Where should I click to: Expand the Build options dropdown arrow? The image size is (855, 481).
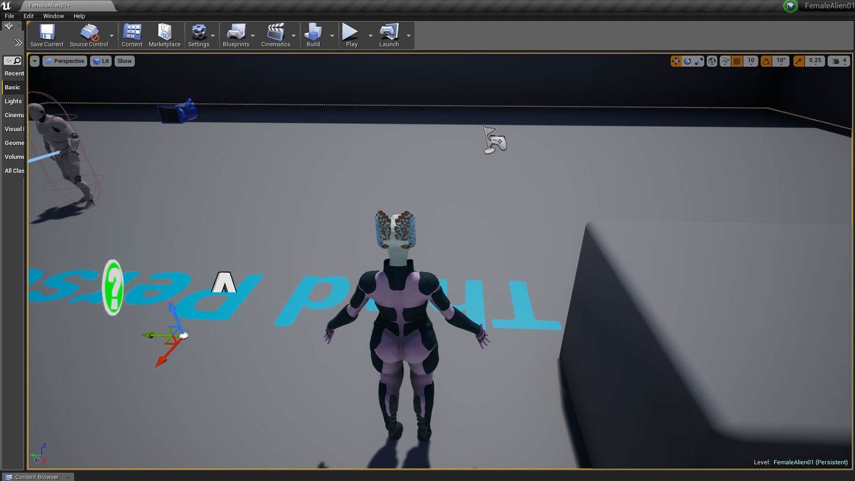(332, 36)
